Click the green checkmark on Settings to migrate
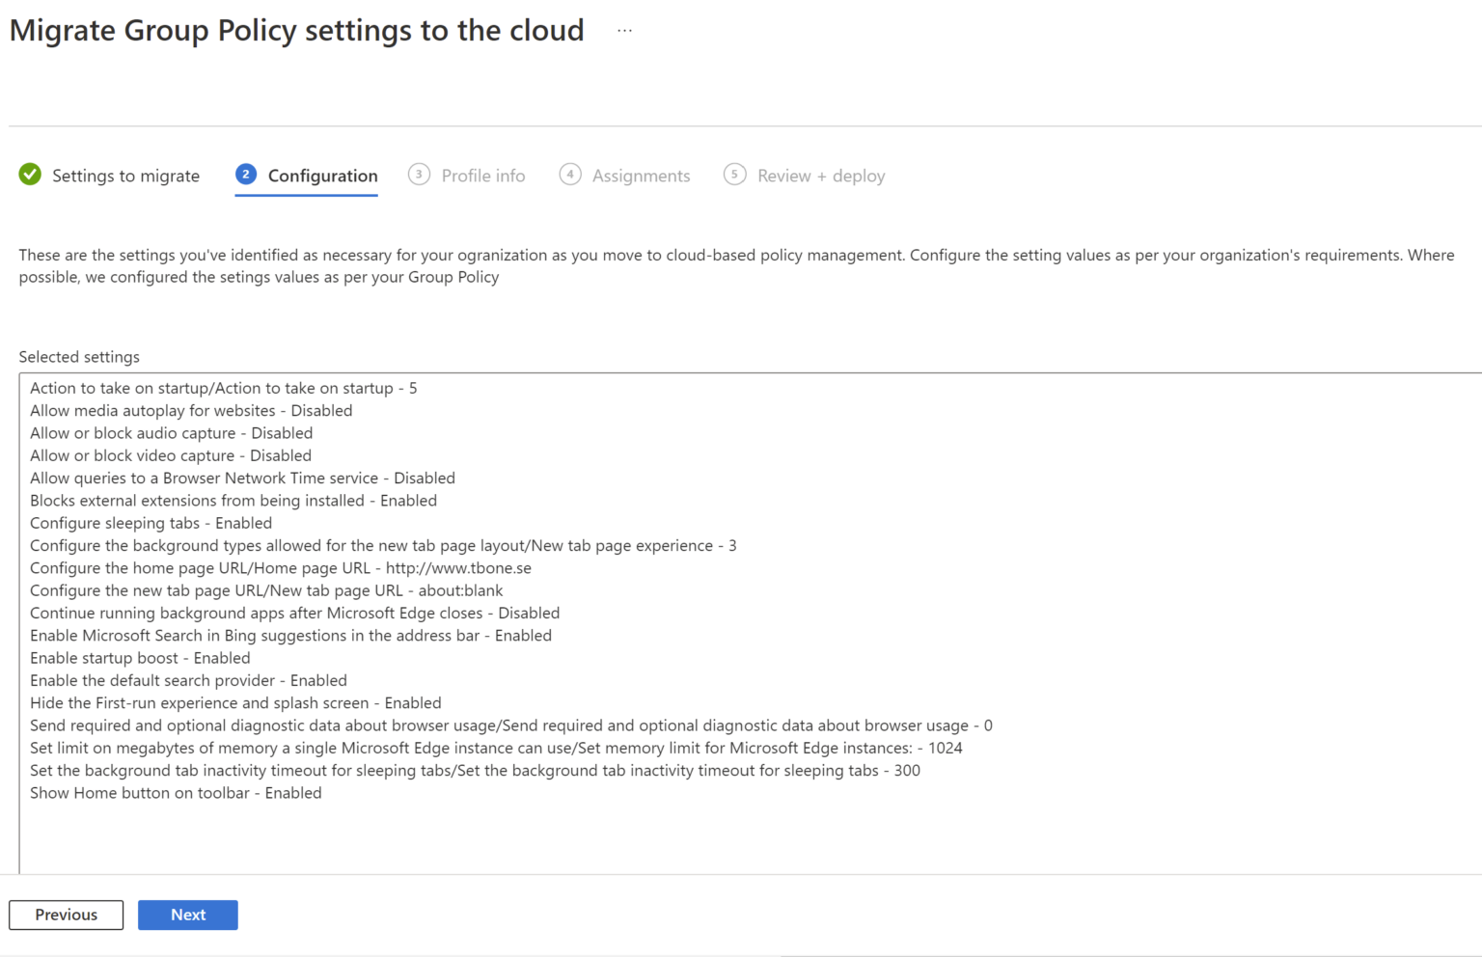This screenshot has width=1482, height=957. coord(29,175)
